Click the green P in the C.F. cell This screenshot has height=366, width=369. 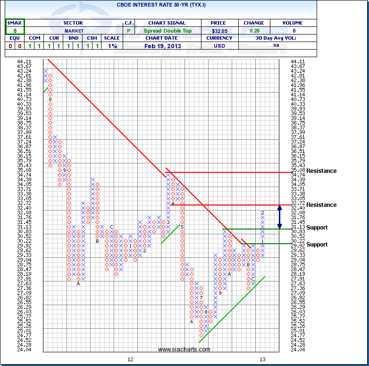click(128, 30)
